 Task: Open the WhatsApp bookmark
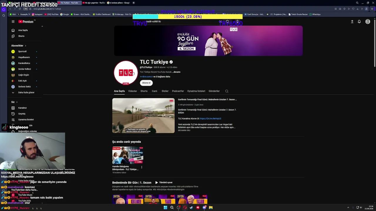pyautogui.click(x=315, y=14)
